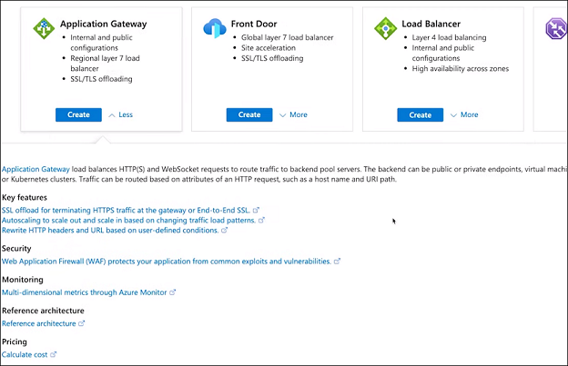Click the Load Balancer diamond icon
This screenshot has height=366, width=568.
click(x=385, y=28)
